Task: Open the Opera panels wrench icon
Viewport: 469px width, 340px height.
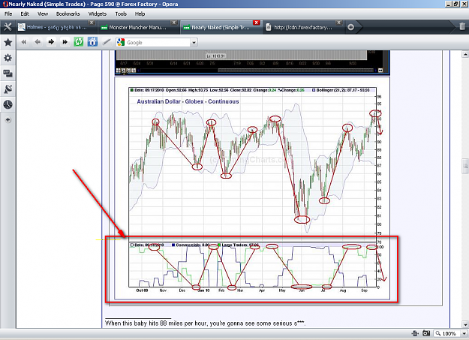Action: 8,27
